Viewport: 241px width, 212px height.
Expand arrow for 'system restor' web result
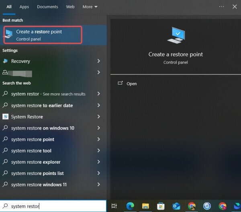tap(99, 94)
